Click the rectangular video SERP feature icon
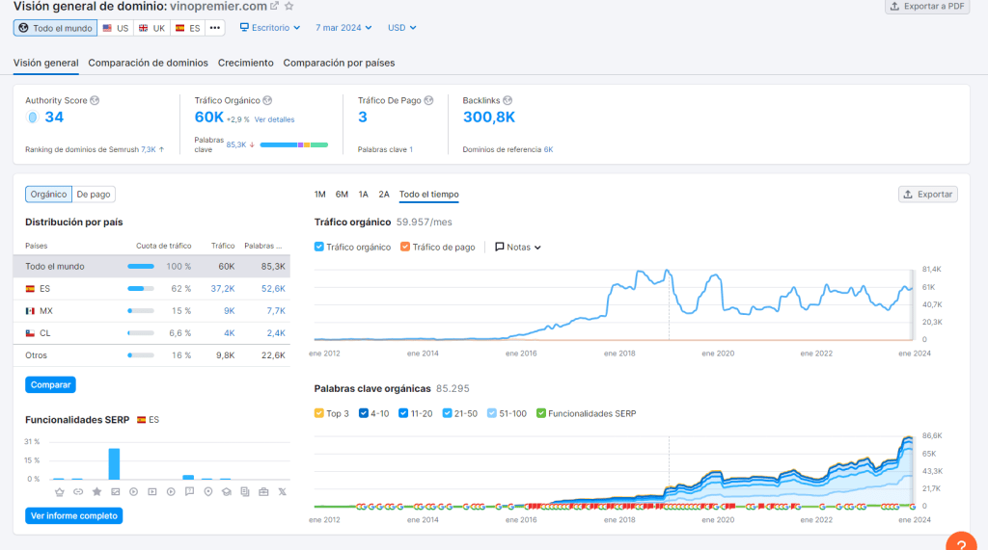The height and width of the screenshot is (550, 988). click(152, 492)
